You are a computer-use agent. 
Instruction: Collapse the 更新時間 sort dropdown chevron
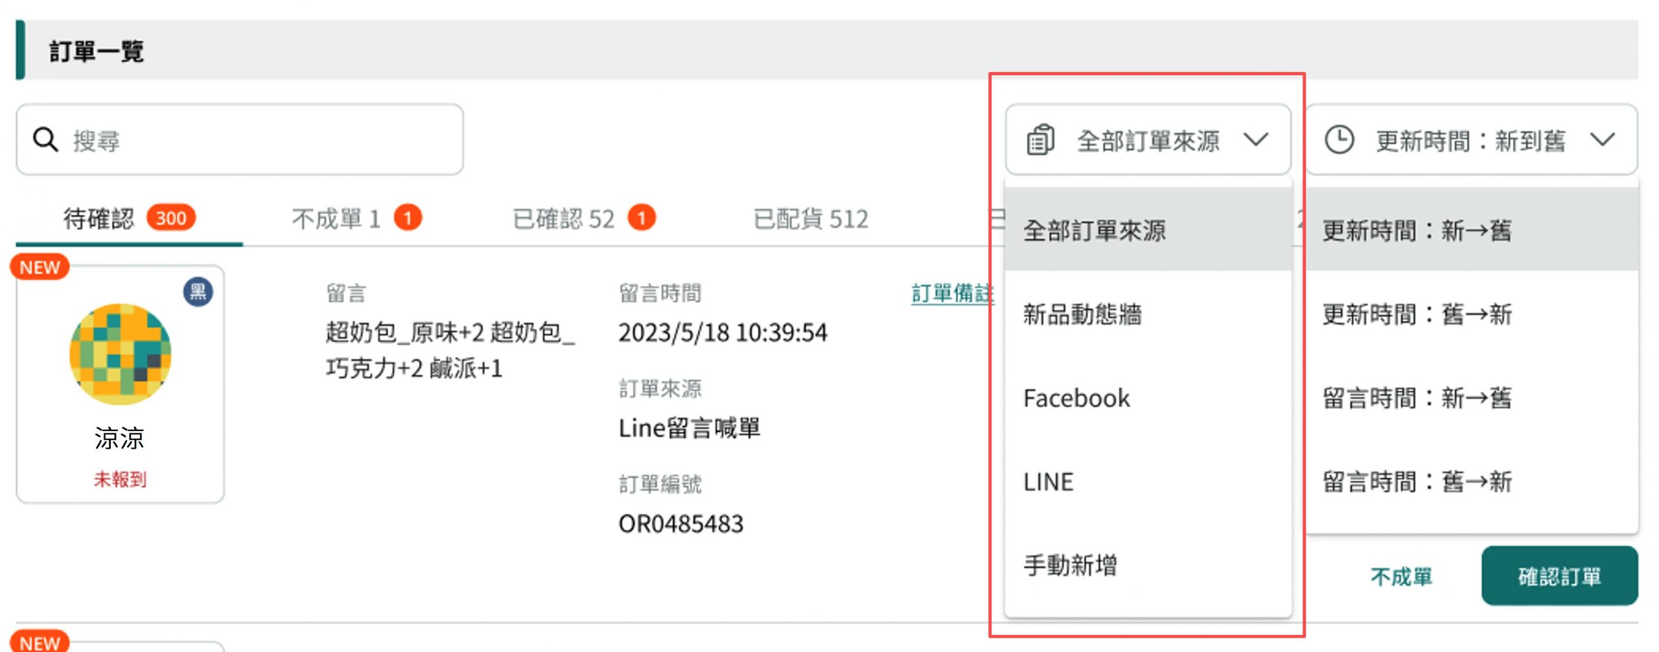[1603, 139]
